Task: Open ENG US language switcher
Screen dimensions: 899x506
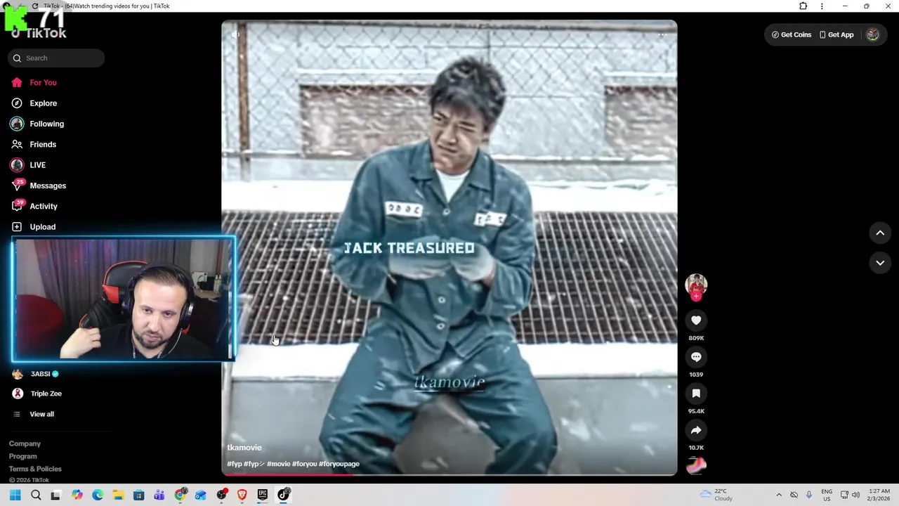Action: 827,495
